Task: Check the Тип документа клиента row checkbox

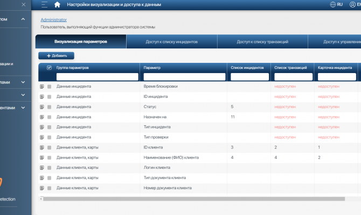Action: coord(49,178)
